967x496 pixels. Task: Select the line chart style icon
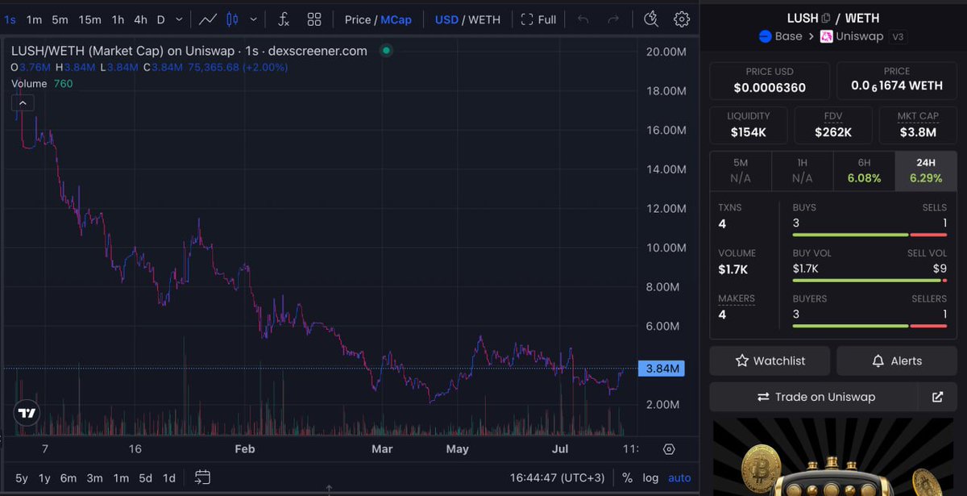pos(208,19)
